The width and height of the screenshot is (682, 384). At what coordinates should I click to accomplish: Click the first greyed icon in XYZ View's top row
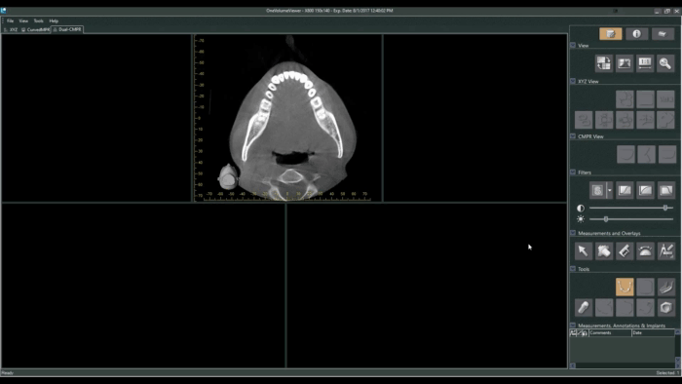coord(625,99)
